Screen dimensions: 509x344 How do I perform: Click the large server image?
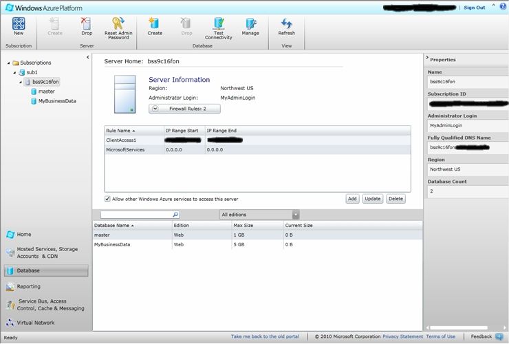click(x=124, y=94)
